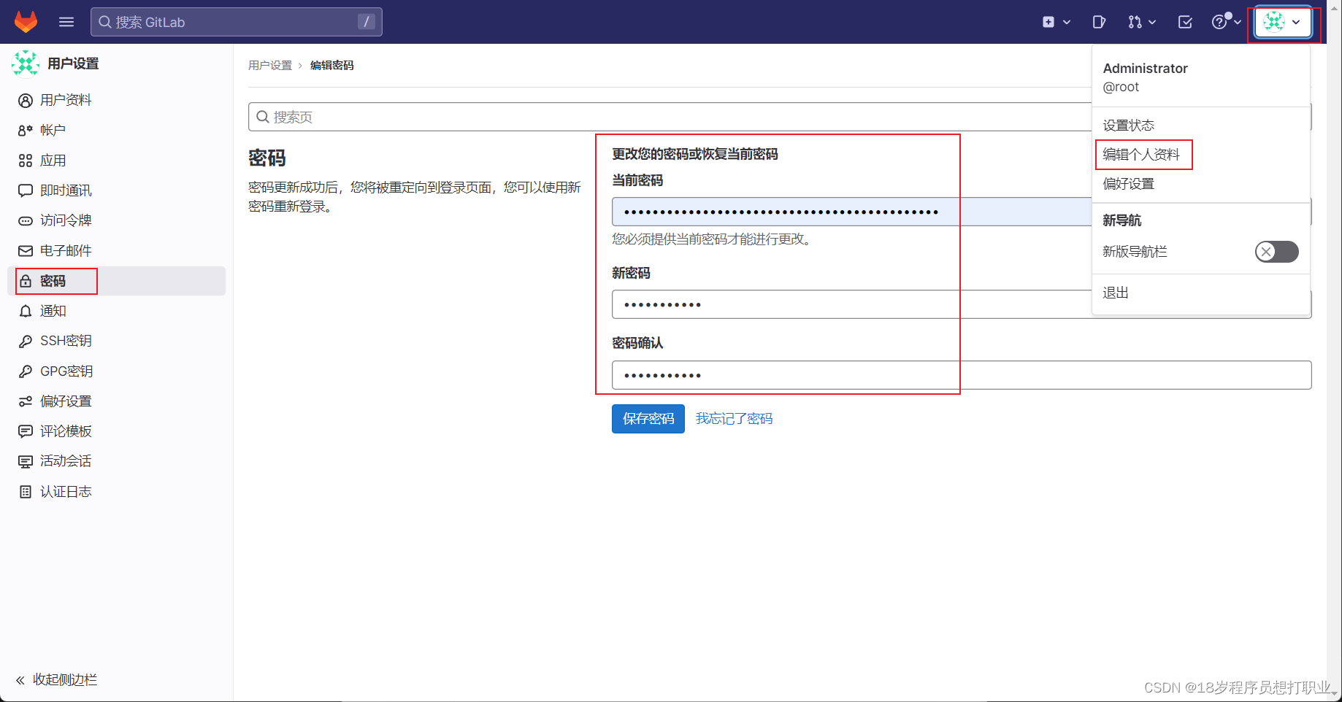Screen dimensions: 1342x702
Task: Open 电子邮件 settings
Action: [117, 250]
